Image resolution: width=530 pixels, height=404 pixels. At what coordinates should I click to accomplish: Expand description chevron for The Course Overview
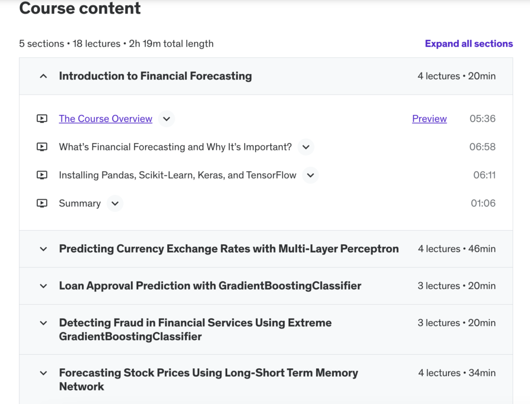[x=166, y=119]
